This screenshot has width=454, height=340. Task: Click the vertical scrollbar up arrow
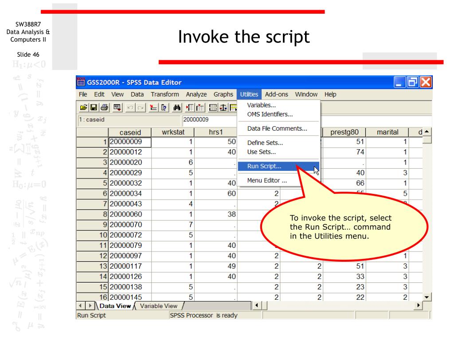tap(427, 132)
